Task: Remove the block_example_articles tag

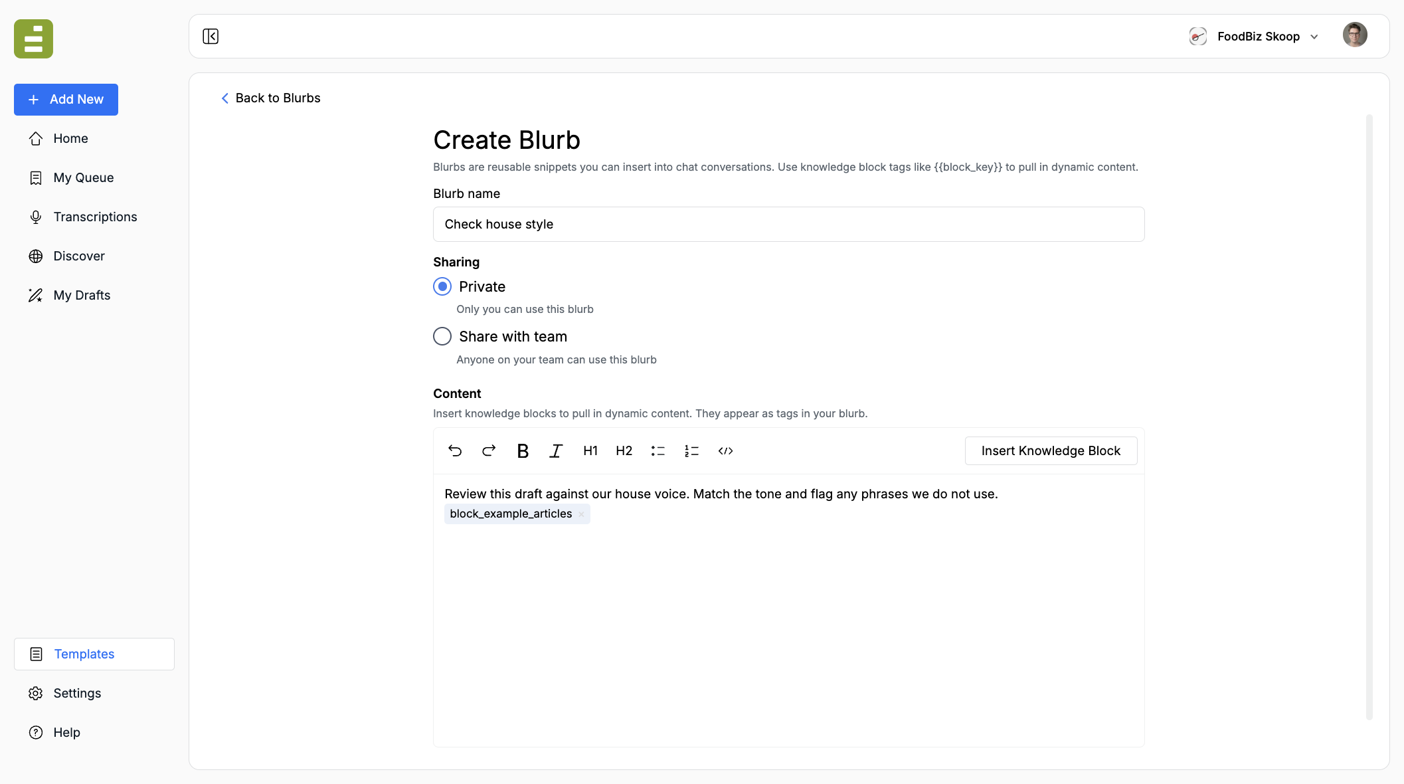Action: (x=581, y=514)
